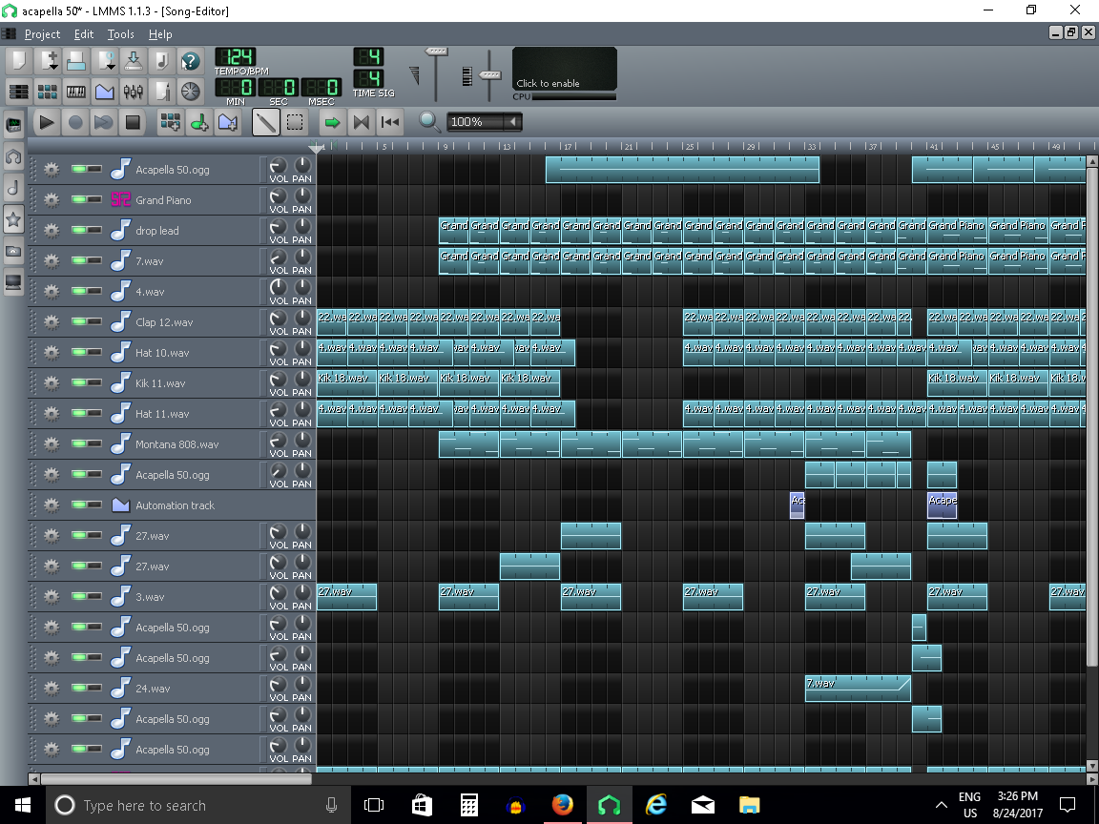Image resolution: width=1099 pixels, height=824 pixels.
Task: Click the drop lead track name button
Action: (x=181, y=231)
